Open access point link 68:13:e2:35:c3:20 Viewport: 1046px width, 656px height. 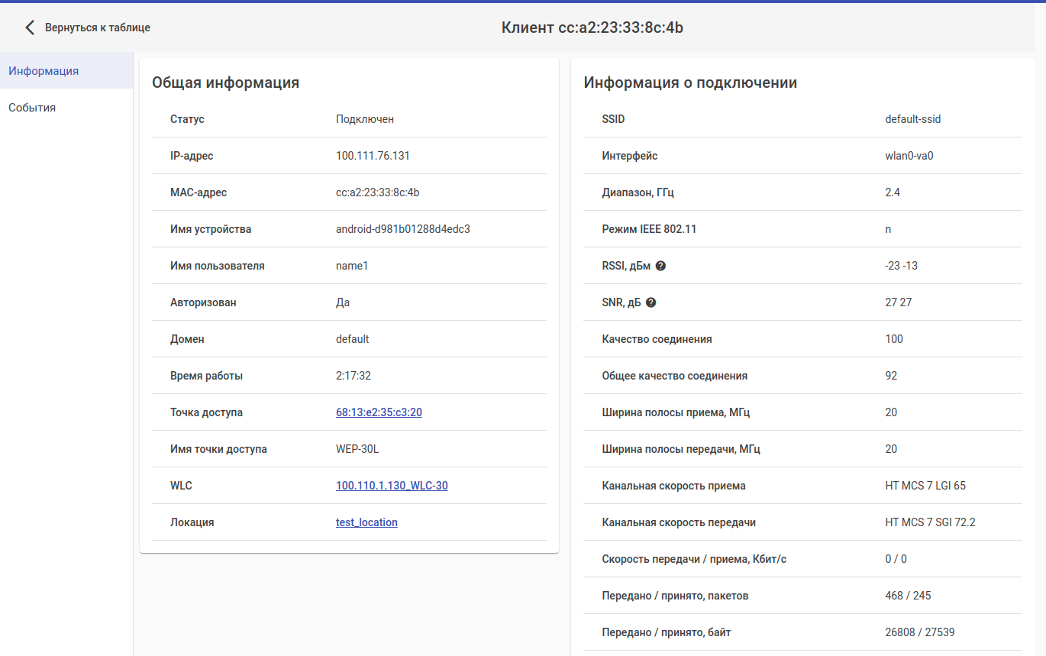(x=379, y=412)
